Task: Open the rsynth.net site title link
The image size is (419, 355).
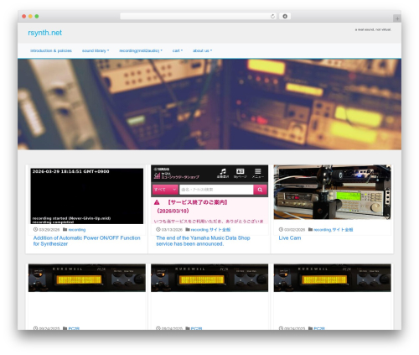Action: point(45,33)
